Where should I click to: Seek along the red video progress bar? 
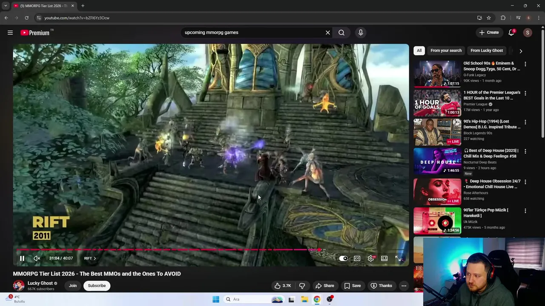[211, 250]
